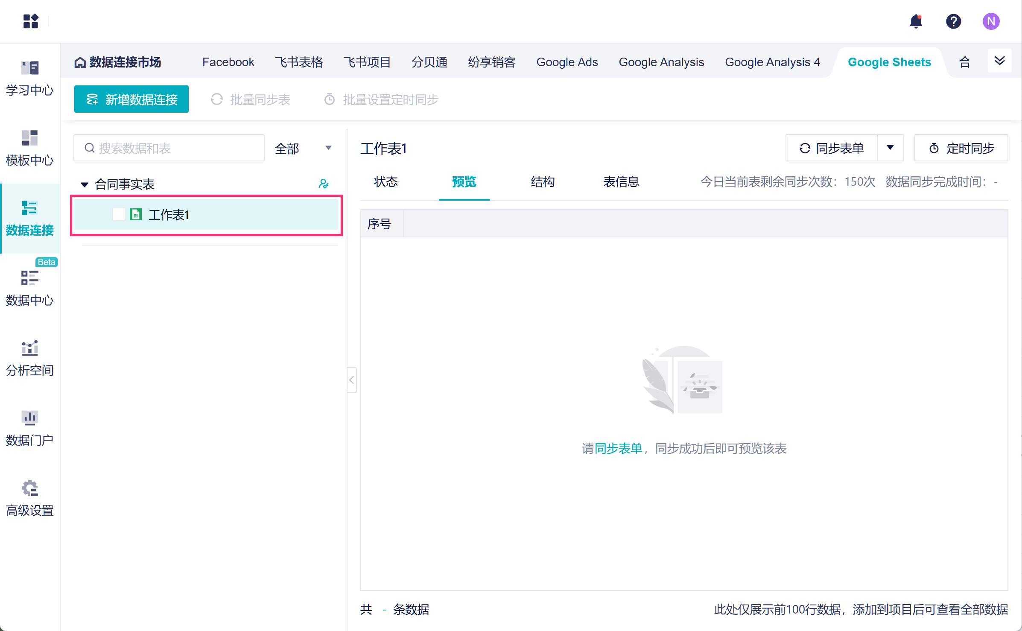Open the app grid launcher icon

[x=31, y=21]
